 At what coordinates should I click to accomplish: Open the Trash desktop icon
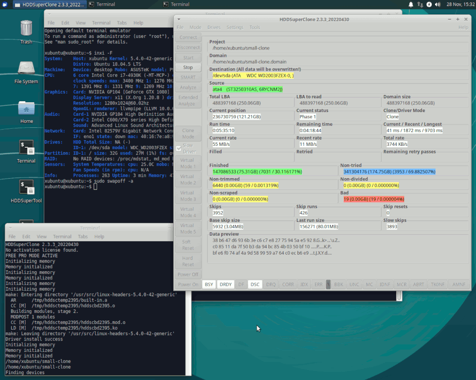click(26, 31)
